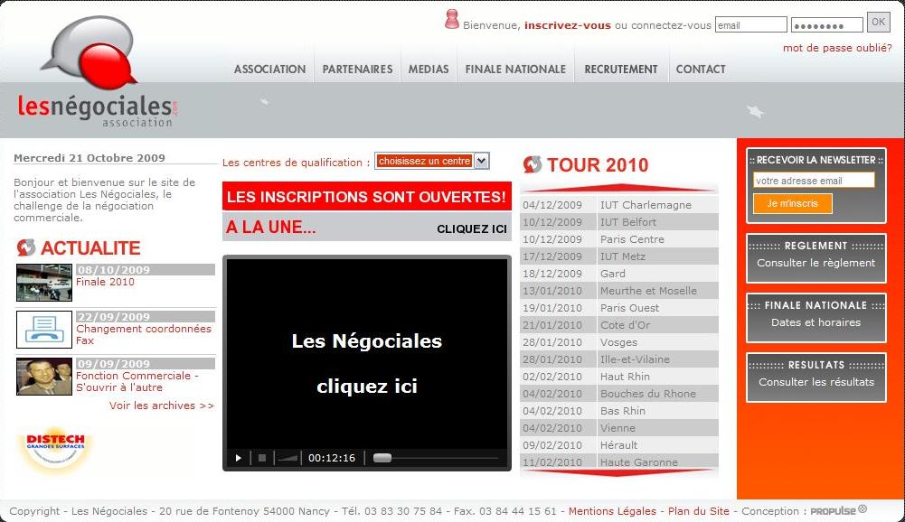
Task: Select the 'IUT Charlemagne' tour row
Action: [x=619, y=205]
